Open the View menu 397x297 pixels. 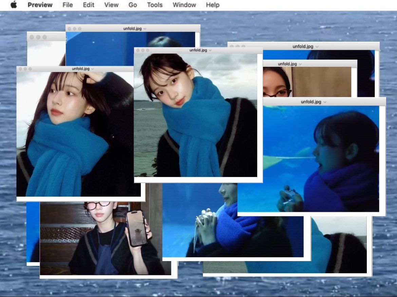point(111,5)
